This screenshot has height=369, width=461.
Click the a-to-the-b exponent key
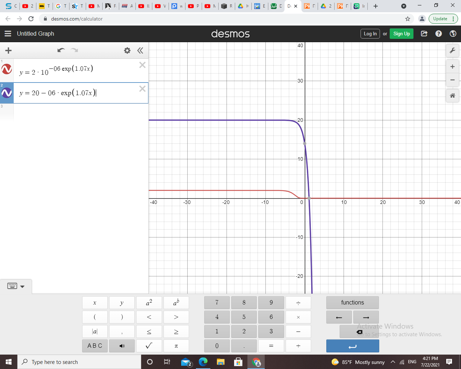pos(176,303)
